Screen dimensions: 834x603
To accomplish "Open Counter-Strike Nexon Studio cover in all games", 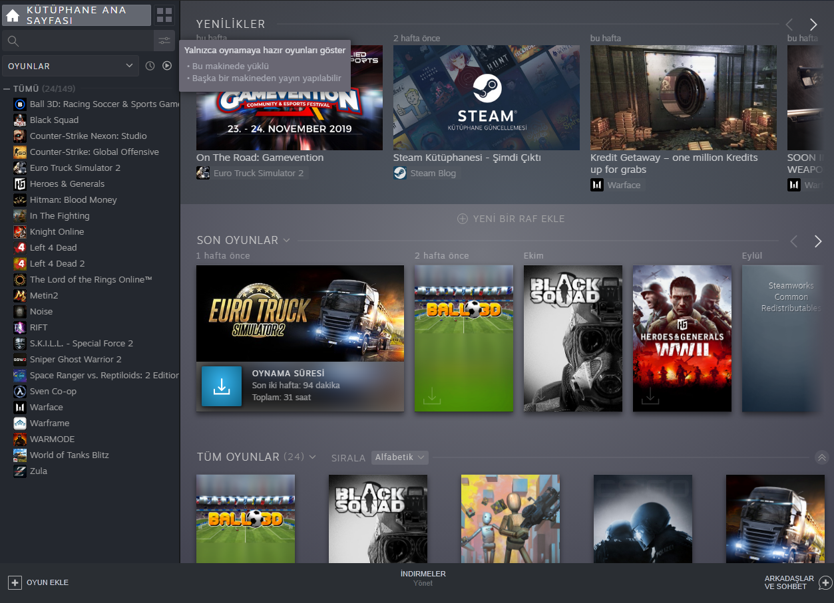I will [x=511, y=519].
